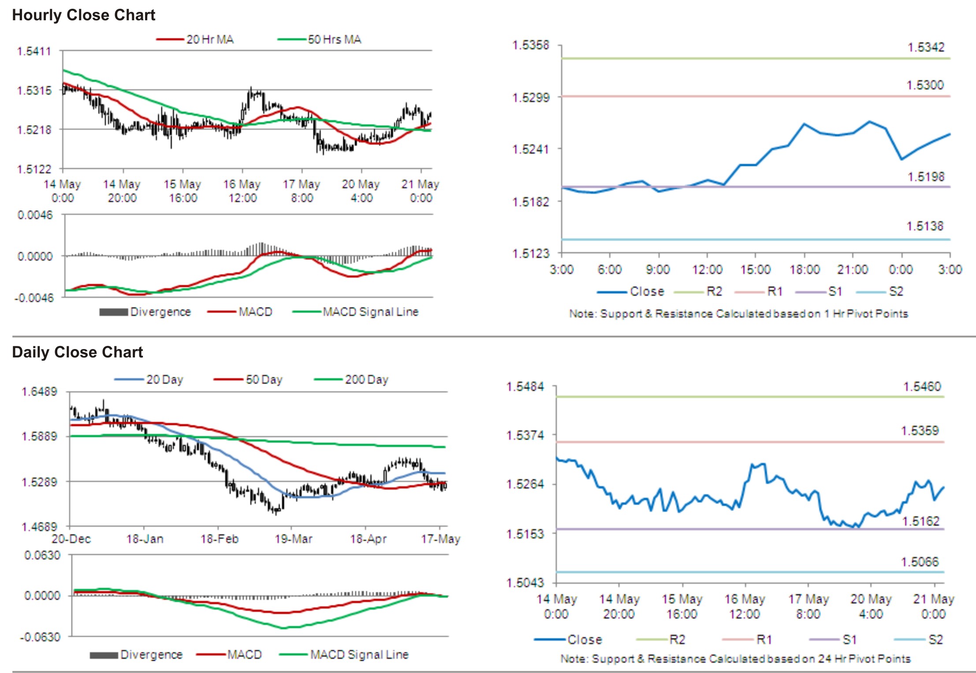Click the 1.5300 R1 value label
The image size is (976, 673).
[x=925, y=85]
